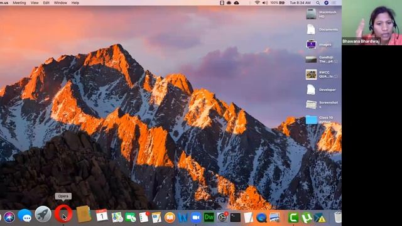Screen dimensions: 402x226
Task: Open the View menu
Action: [35, 3]
